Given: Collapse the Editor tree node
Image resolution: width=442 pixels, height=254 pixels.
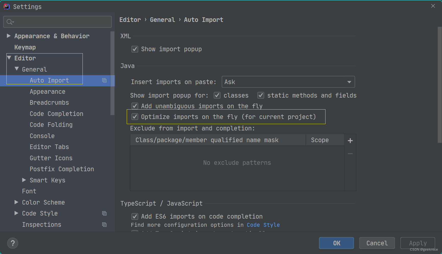Looking at the screenshot, I should point(9,58).
